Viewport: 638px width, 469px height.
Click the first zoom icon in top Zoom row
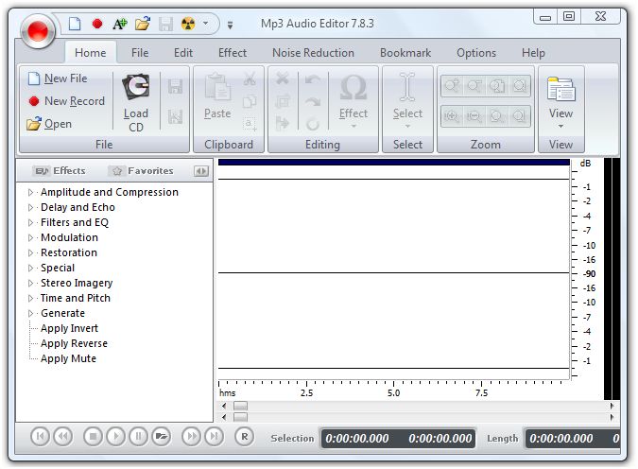click(452, 86)
